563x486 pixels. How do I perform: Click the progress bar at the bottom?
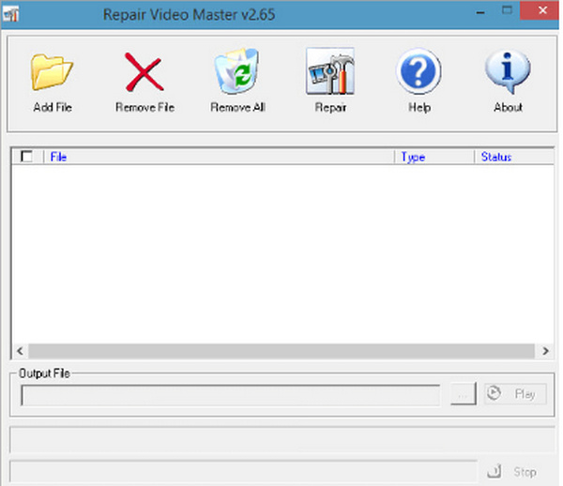[x=243, y=471]
